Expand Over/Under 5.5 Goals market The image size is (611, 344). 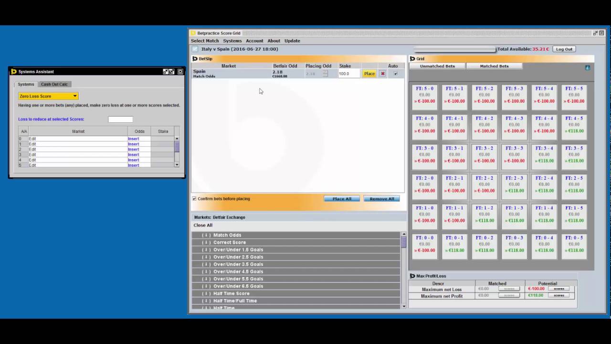pos(296,279)
